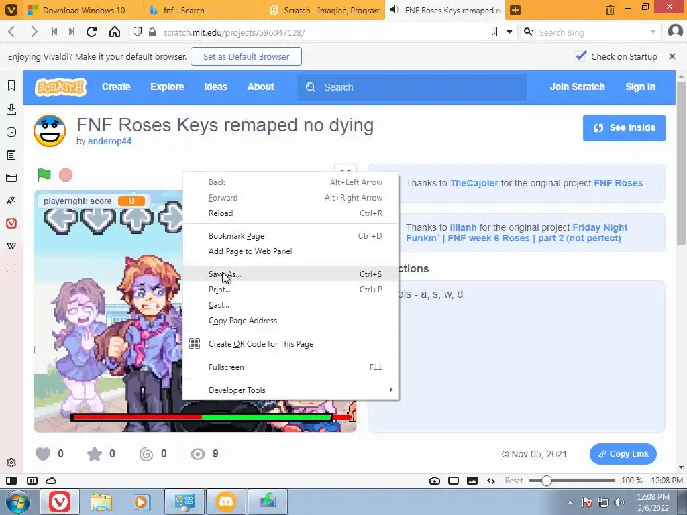Open TheCajoler profile link
Image resolution: width=687 pixels, height=515 pixels.
tap(474, 183)
